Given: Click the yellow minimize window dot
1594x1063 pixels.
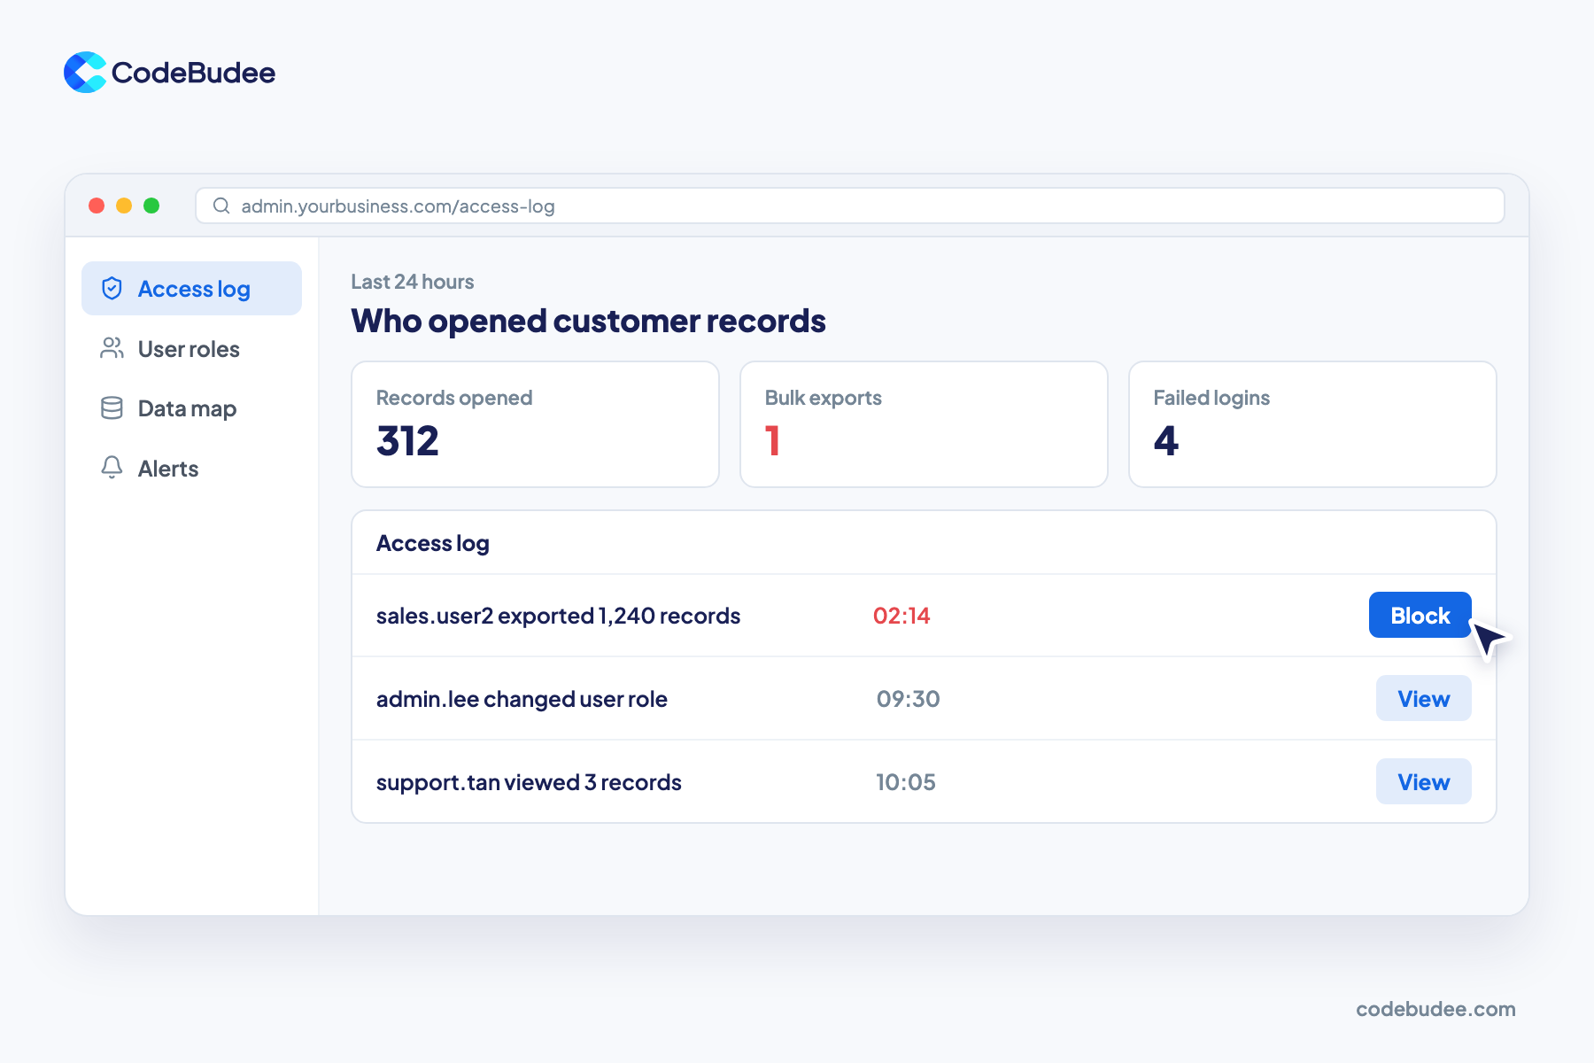Looking at the screenshot, I should 124,206.
